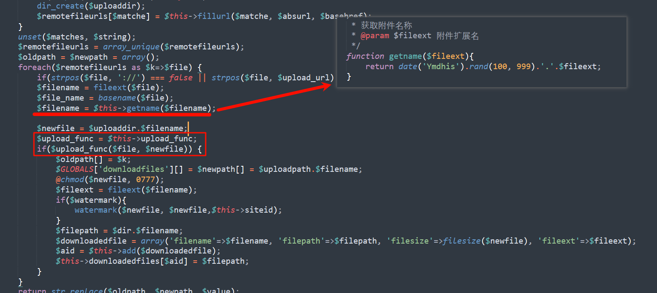657x293 pixels.
Task: Click the $filename = fileext($file) line
Action: pos(100,88)
